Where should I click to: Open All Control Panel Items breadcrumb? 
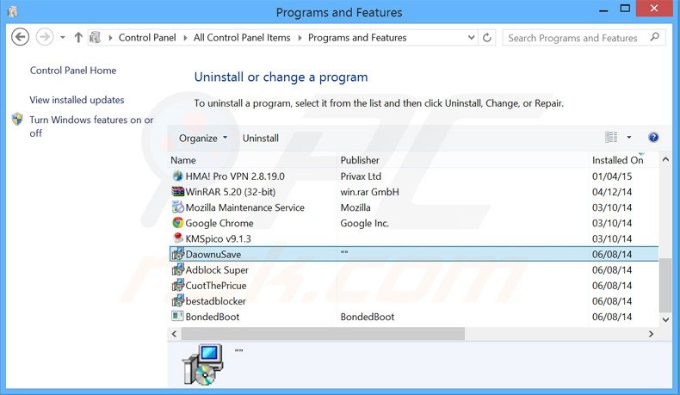pos(242,38)
